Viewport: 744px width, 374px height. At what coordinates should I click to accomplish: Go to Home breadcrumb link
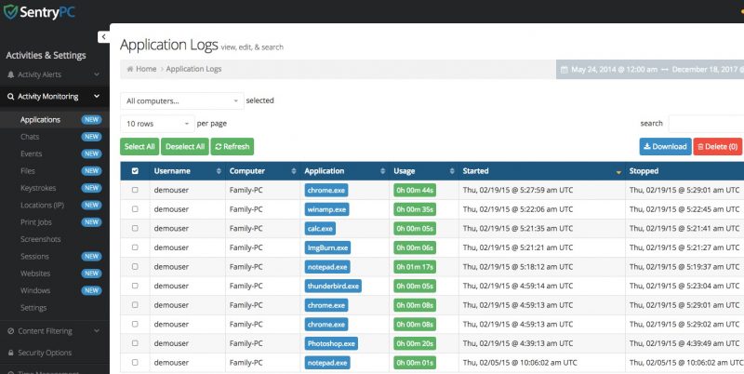coord(146,69)
